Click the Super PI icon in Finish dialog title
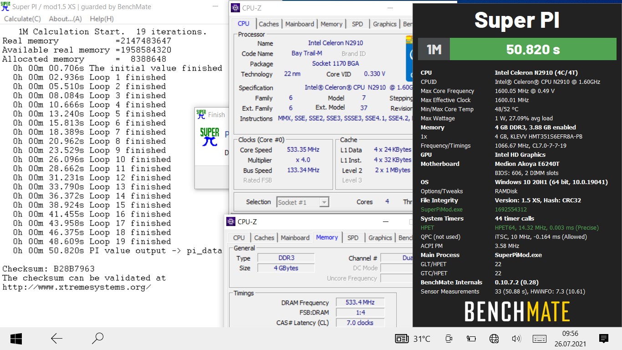This screenshot has height=350, width=622. [201, 114]
